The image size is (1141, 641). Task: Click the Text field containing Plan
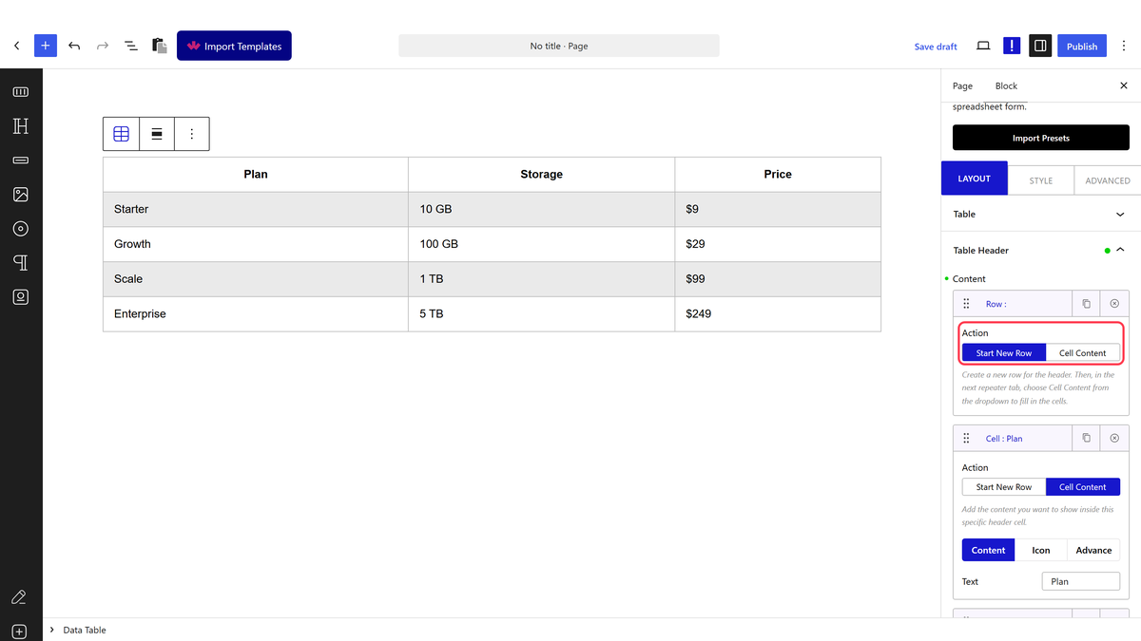point(1081,581)
